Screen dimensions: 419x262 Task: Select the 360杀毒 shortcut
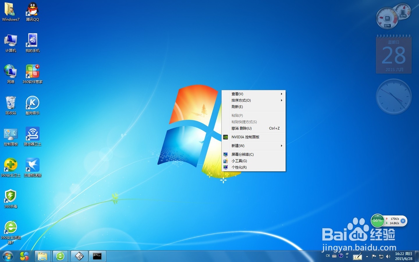(11, 199)
